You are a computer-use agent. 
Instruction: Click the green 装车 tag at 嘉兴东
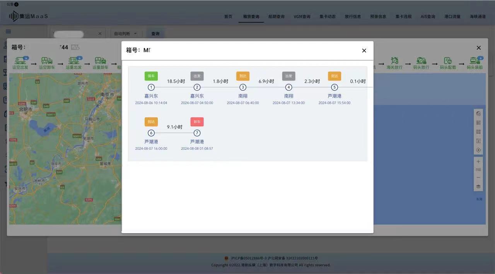pyautogui.click(x=151, y=76)
